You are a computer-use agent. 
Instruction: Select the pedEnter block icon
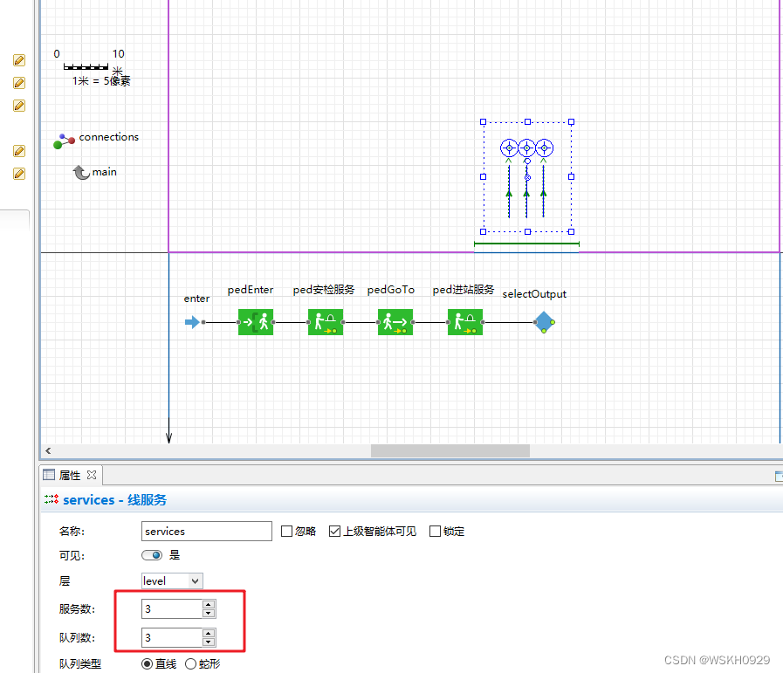coord(255,322)
